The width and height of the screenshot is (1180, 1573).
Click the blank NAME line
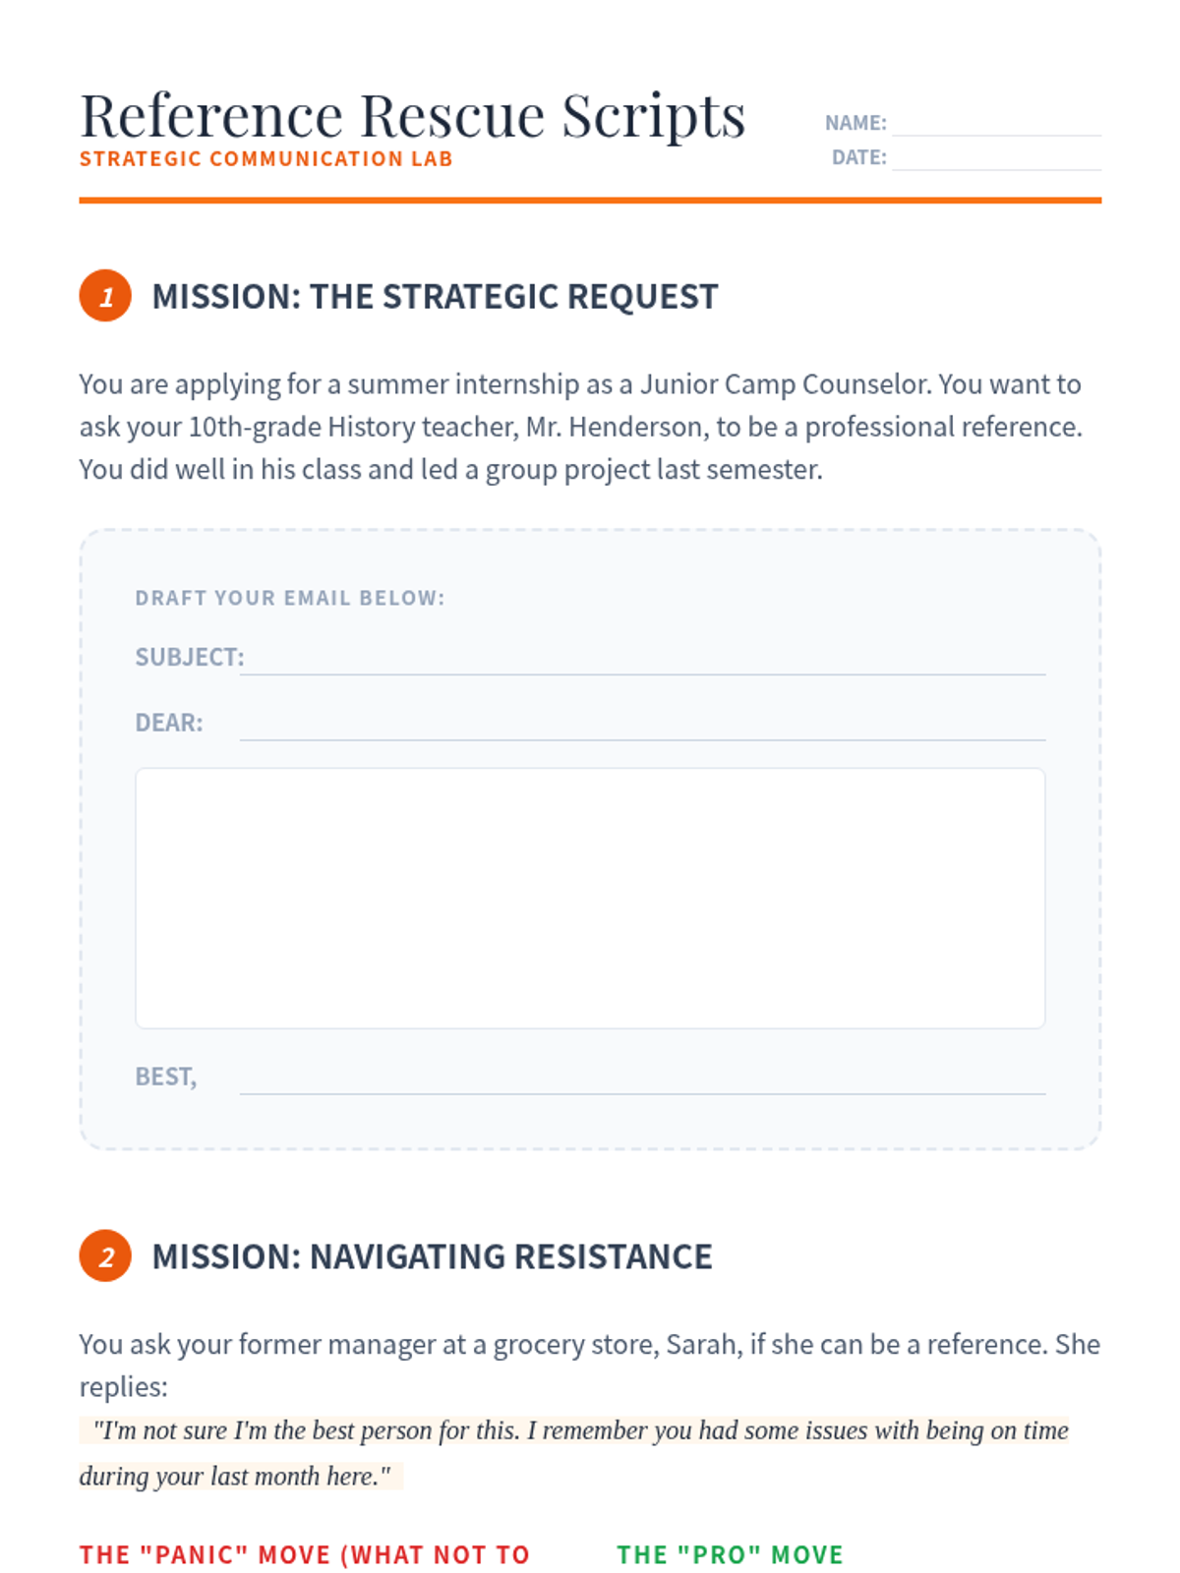(995, 124)
